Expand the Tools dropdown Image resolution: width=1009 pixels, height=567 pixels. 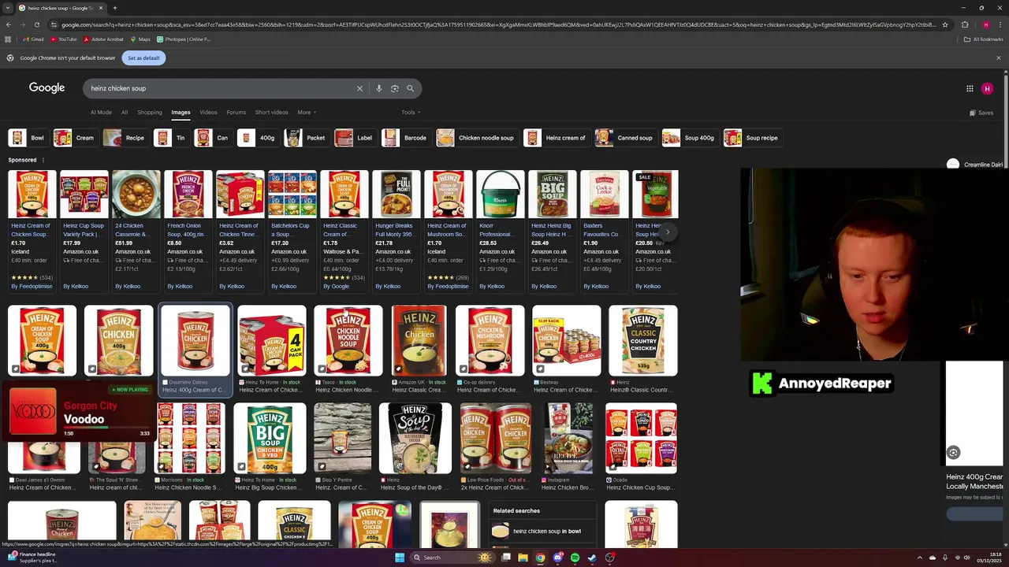tap(411, 113)
